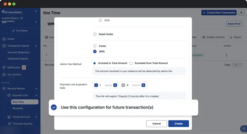This screenshot has height=134, width=247.
Task: Open Transaction Report menu
Action: (x=18, y=46)
